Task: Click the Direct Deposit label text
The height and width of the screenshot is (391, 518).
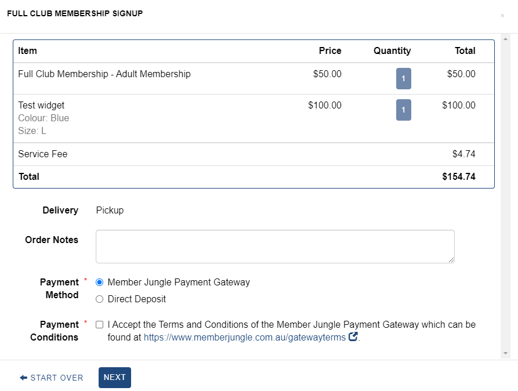Action: click(137, 299)
